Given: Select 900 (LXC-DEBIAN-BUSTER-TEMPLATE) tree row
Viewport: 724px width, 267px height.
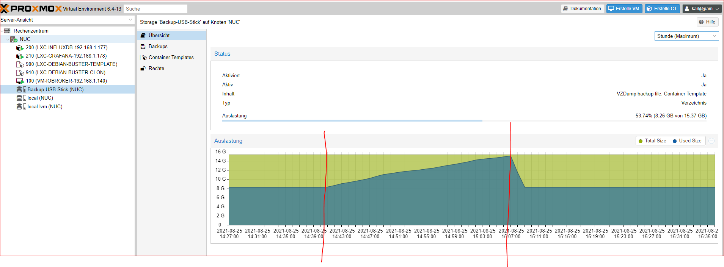Looking at the screenshot, I should (68, 64).
